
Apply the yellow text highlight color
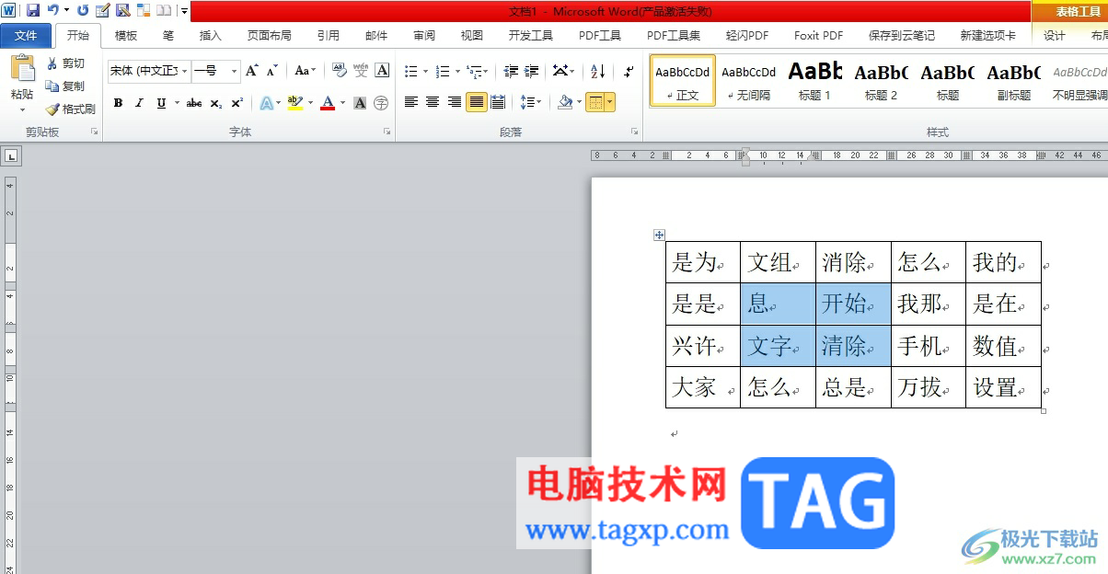[294, 103]
